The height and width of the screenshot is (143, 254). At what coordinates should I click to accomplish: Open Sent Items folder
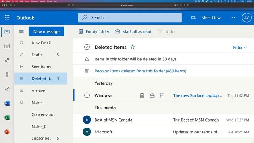[x=41, y=67]
